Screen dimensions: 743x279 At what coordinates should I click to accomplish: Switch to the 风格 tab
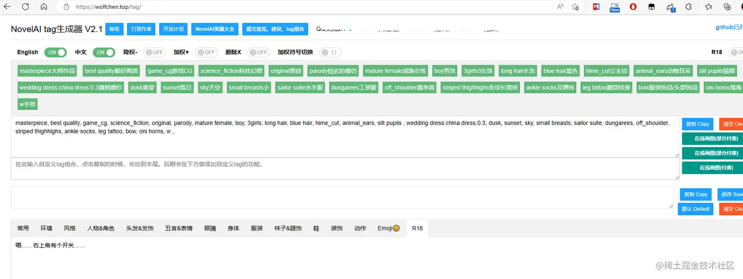[70, 228]
